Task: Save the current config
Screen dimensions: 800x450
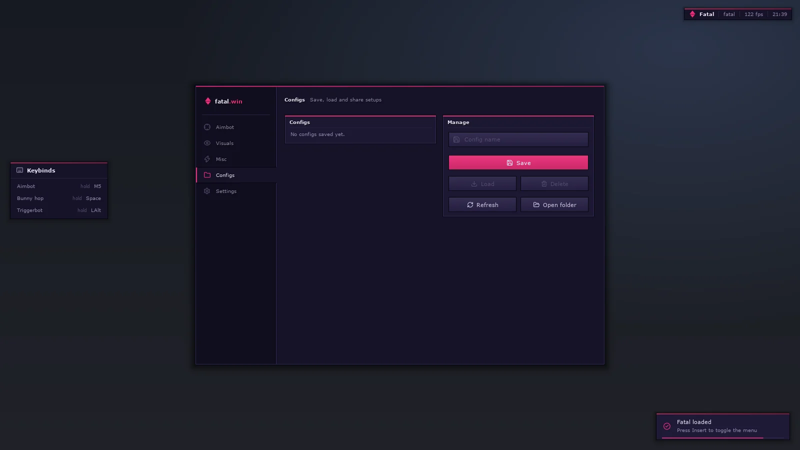Action: [x=518, y=162]
